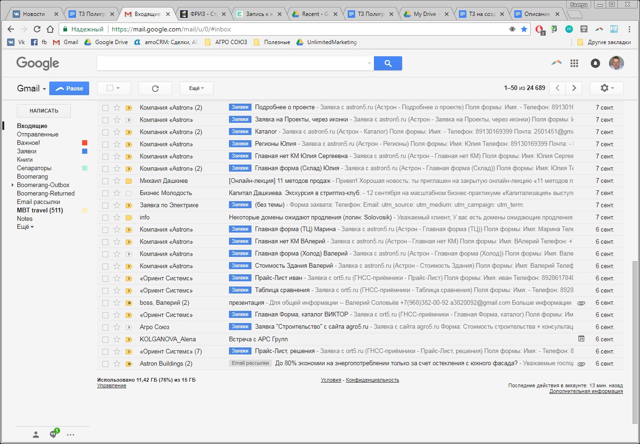Image resolution: width=640 pixels, height=444 pixels.
Task: Open Google notifications bell
Action: [595, 63]
